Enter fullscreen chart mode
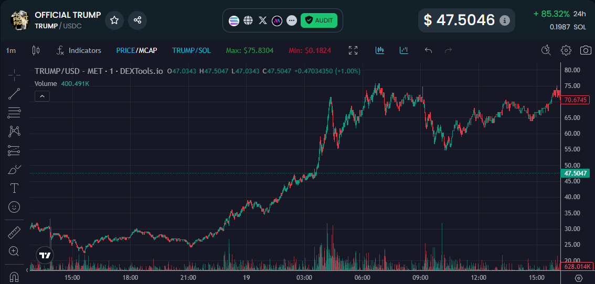The height and width of the screenshot is (284, 595). (353, 50)
